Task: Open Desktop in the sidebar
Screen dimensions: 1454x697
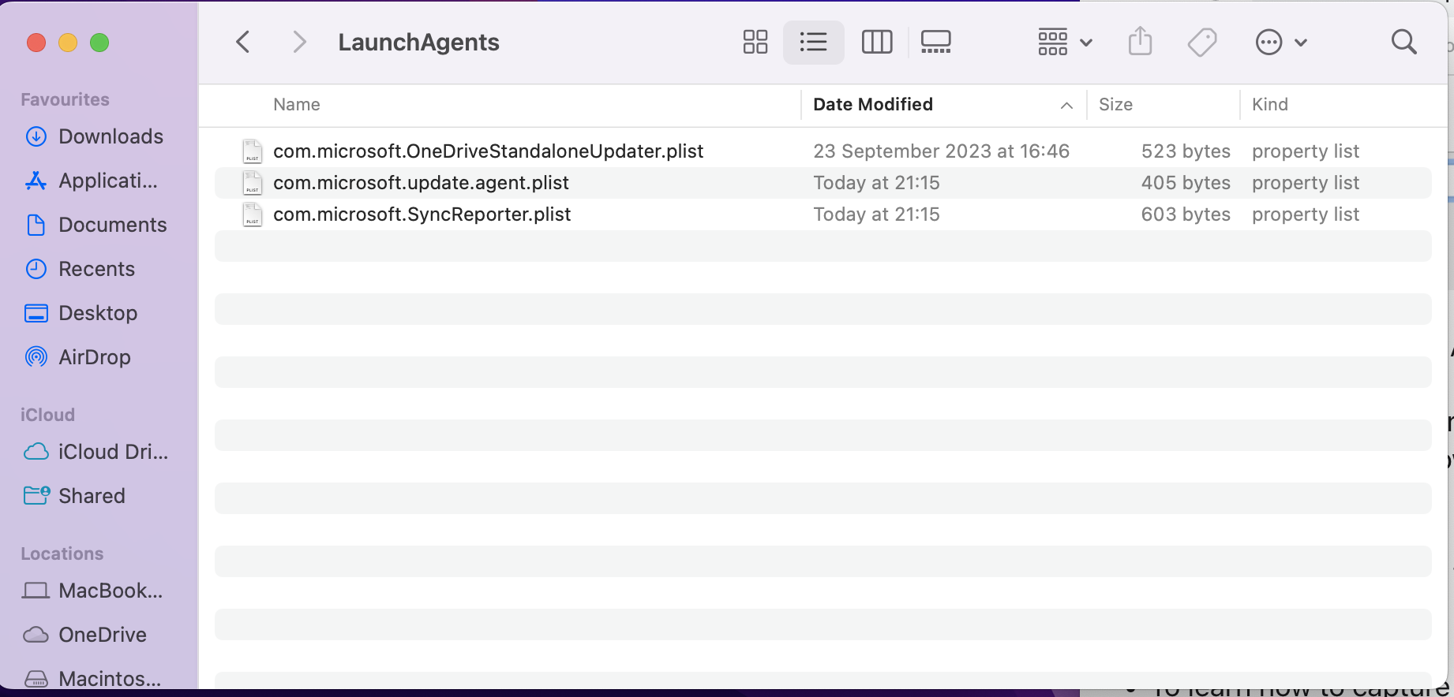Action: (x=81, y=313)
